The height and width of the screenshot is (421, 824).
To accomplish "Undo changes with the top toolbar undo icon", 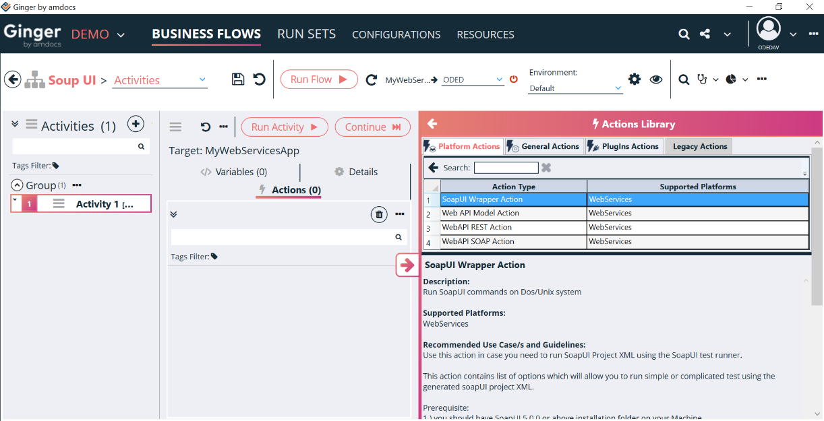I will pos(260,79).
